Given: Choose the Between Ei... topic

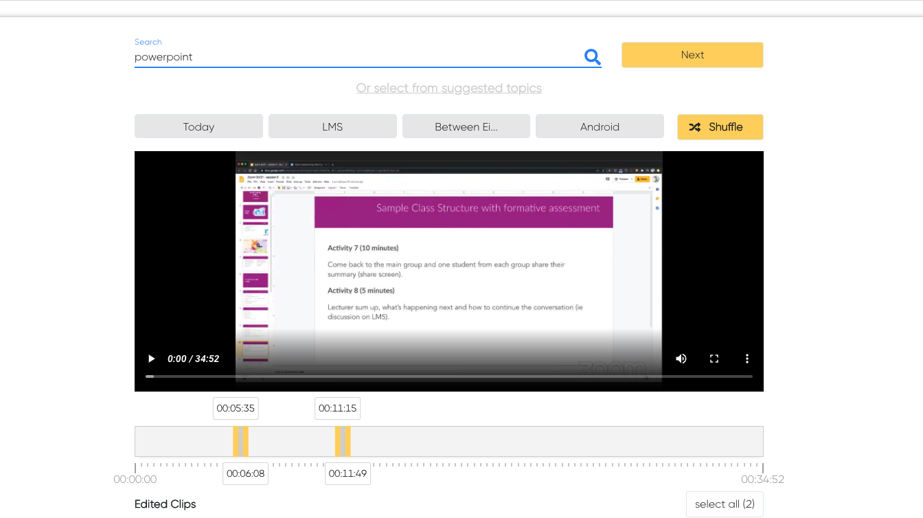Looking at the screenshot, I should click(x=466, y=127).
